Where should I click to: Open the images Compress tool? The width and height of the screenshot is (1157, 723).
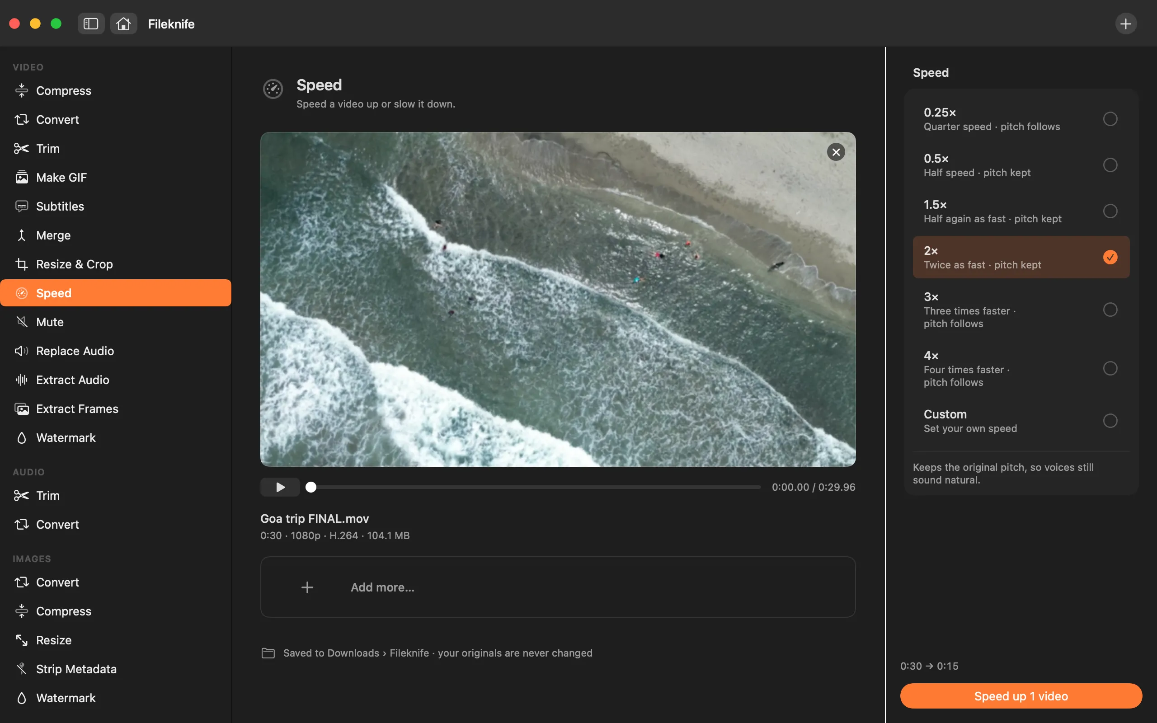point(116,611)
